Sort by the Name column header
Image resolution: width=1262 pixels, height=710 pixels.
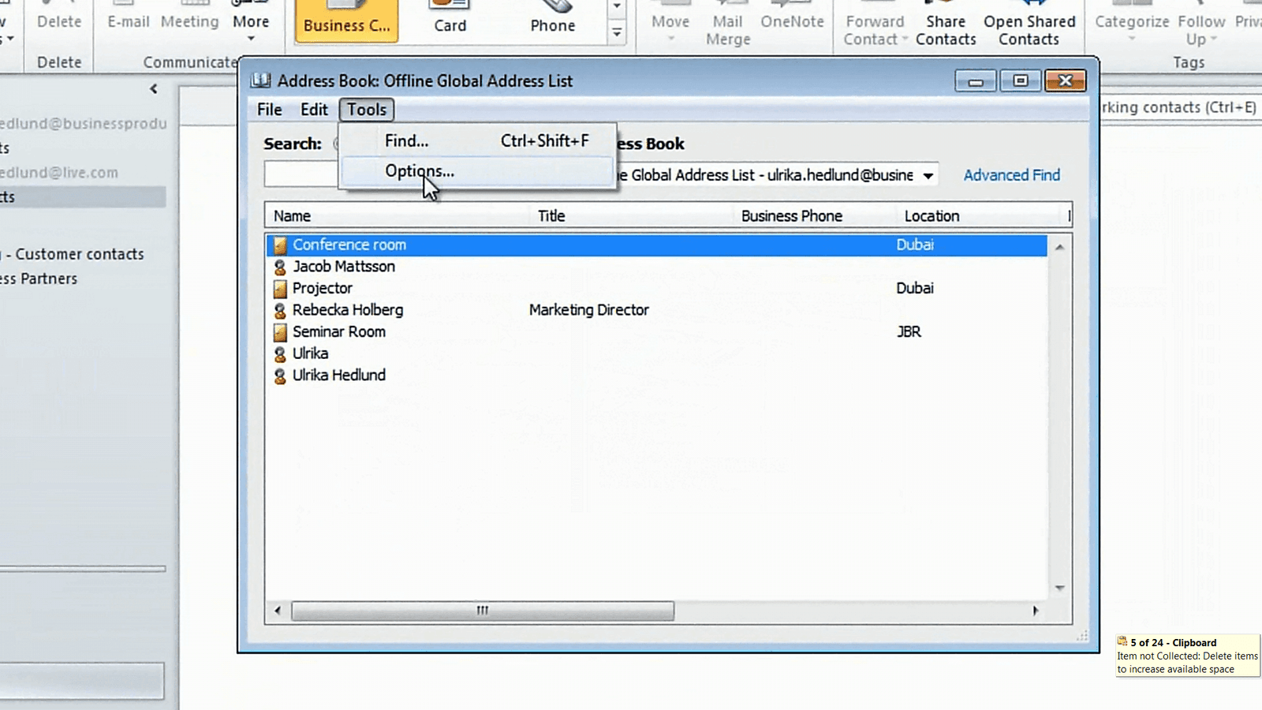398,216
